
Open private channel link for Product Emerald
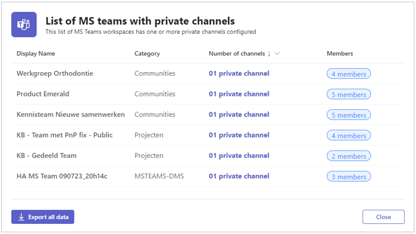click(x=239, y=94)
